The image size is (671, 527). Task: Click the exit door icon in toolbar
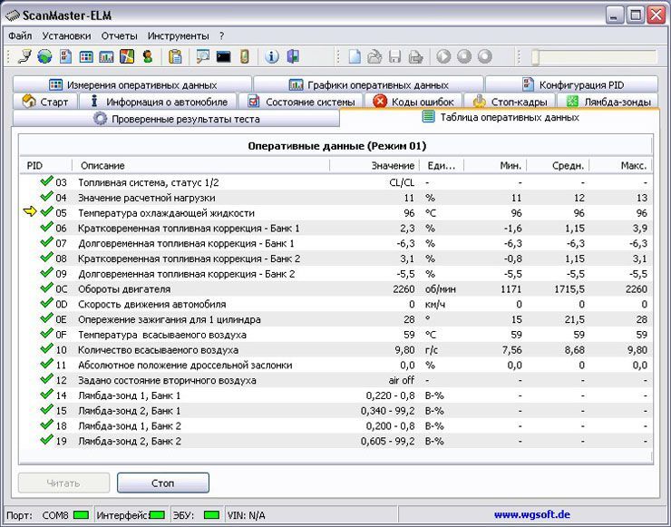(x=292, y=57)
